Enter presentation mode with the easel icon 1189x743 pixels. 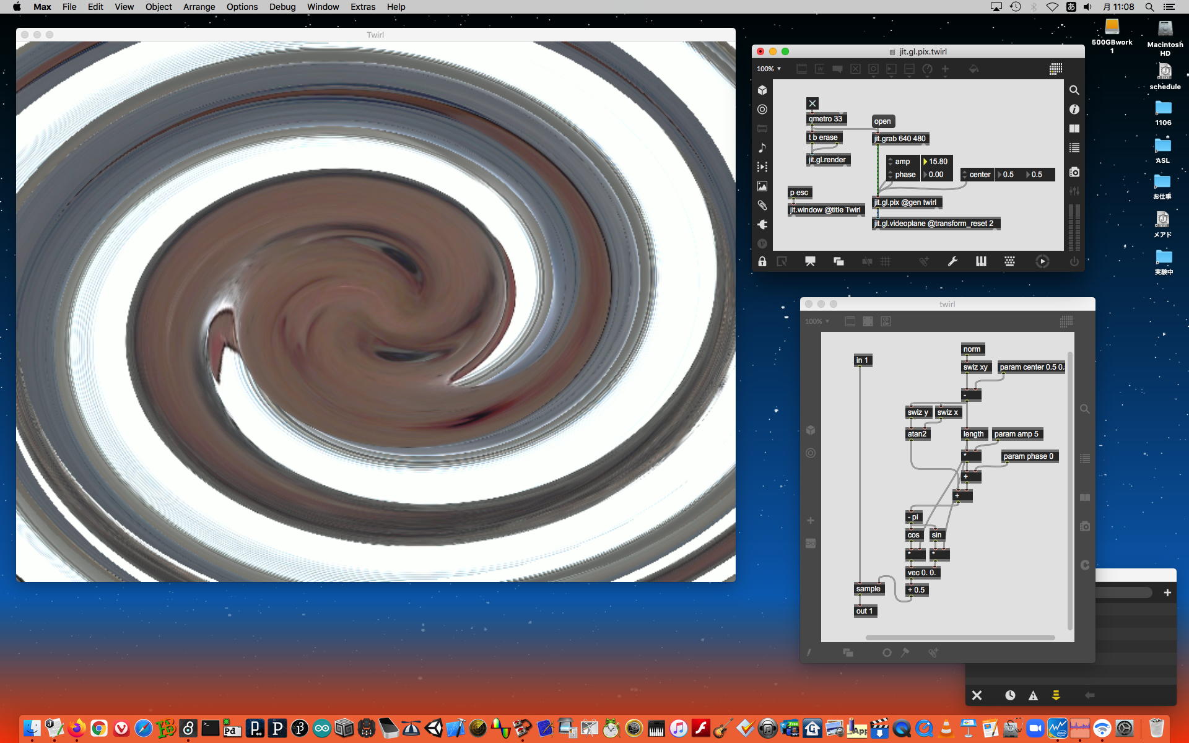pos(810,261)
